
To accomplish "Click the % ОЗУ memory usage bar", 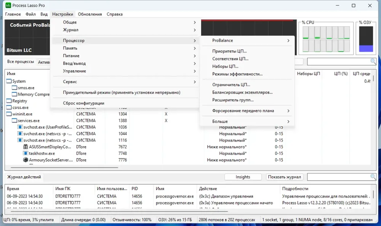I will point(366,39).
